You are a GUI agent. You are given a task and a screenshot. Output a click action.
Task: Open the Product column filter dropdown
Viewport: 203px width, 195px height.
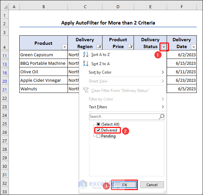(x=65, y=47)
